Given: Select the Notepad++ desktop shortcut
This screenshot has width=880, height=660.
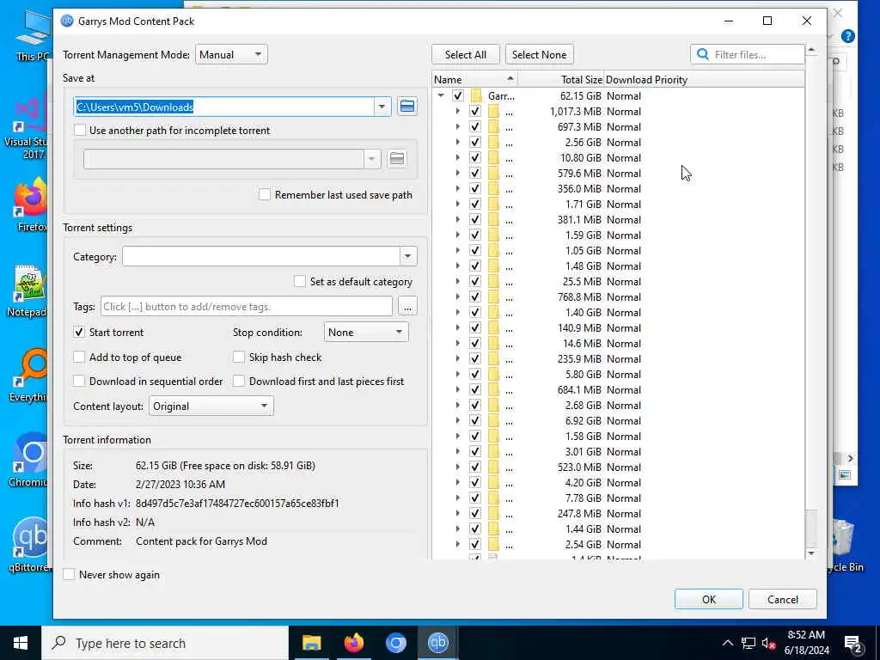Looking at the screenshot, I should point(28,290).
